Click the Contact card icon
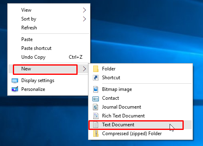The width and height of the screenshot is (203, 146). [x=96, y=99]
